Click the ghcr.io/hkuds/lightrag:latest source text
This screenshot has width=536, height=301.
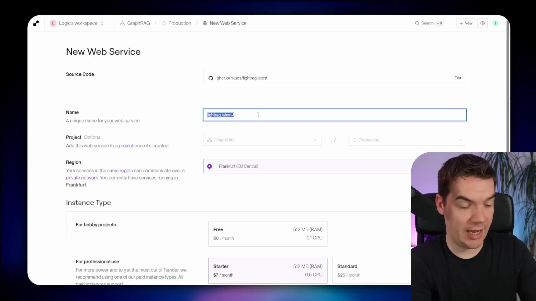pyautogui.click(x=242, y=78)
